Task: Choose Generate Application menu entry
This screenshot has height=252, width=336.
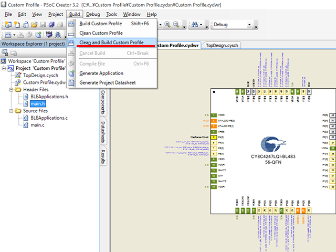Action: coord(112,73)
